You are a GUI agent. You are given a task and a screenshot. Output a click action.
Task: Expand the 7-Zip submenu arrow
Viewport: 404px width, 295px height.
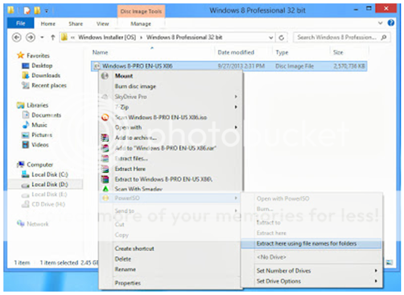(236, 107)
